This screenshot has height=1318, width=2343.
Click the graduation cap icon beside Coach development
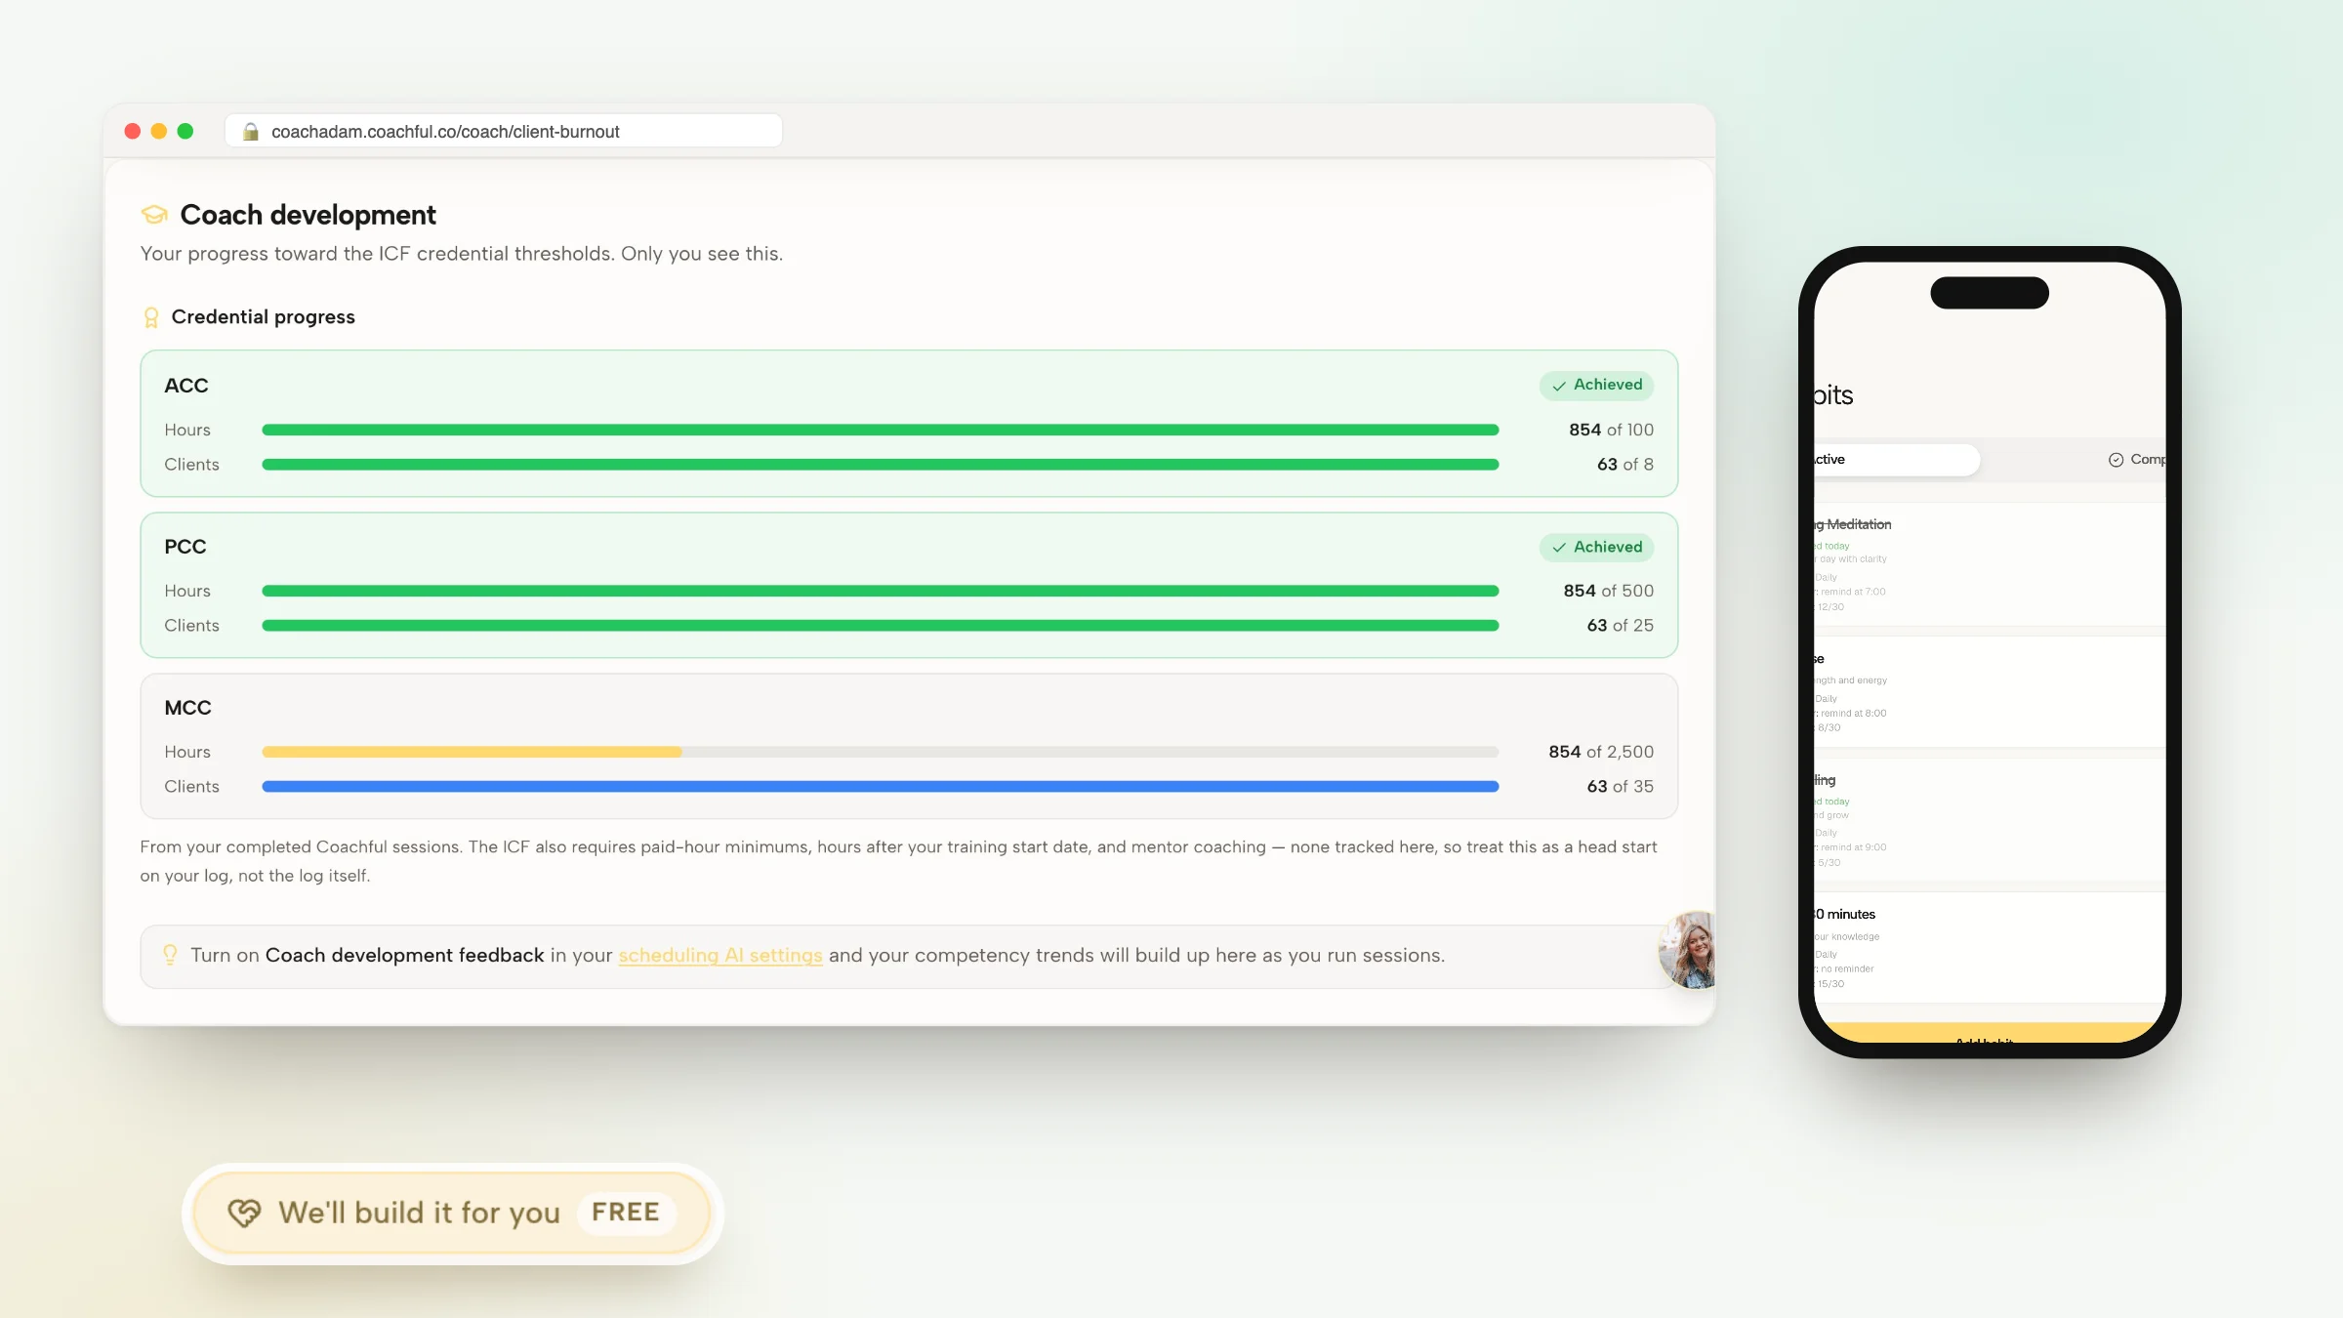154,215
